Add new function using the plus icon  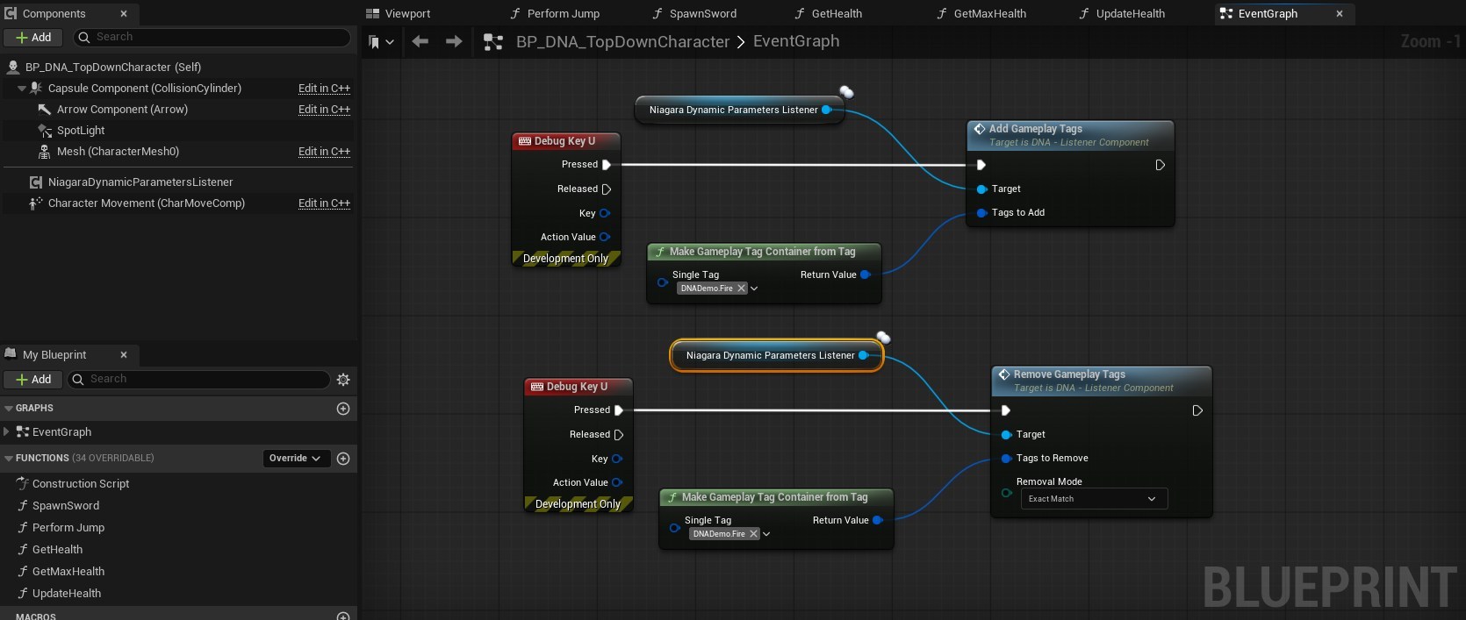click(x=343, y=459)
